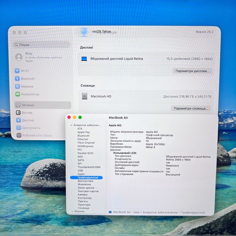236x236 pixels.
Task: Click Параметри дисплея button
Action: 193,71
